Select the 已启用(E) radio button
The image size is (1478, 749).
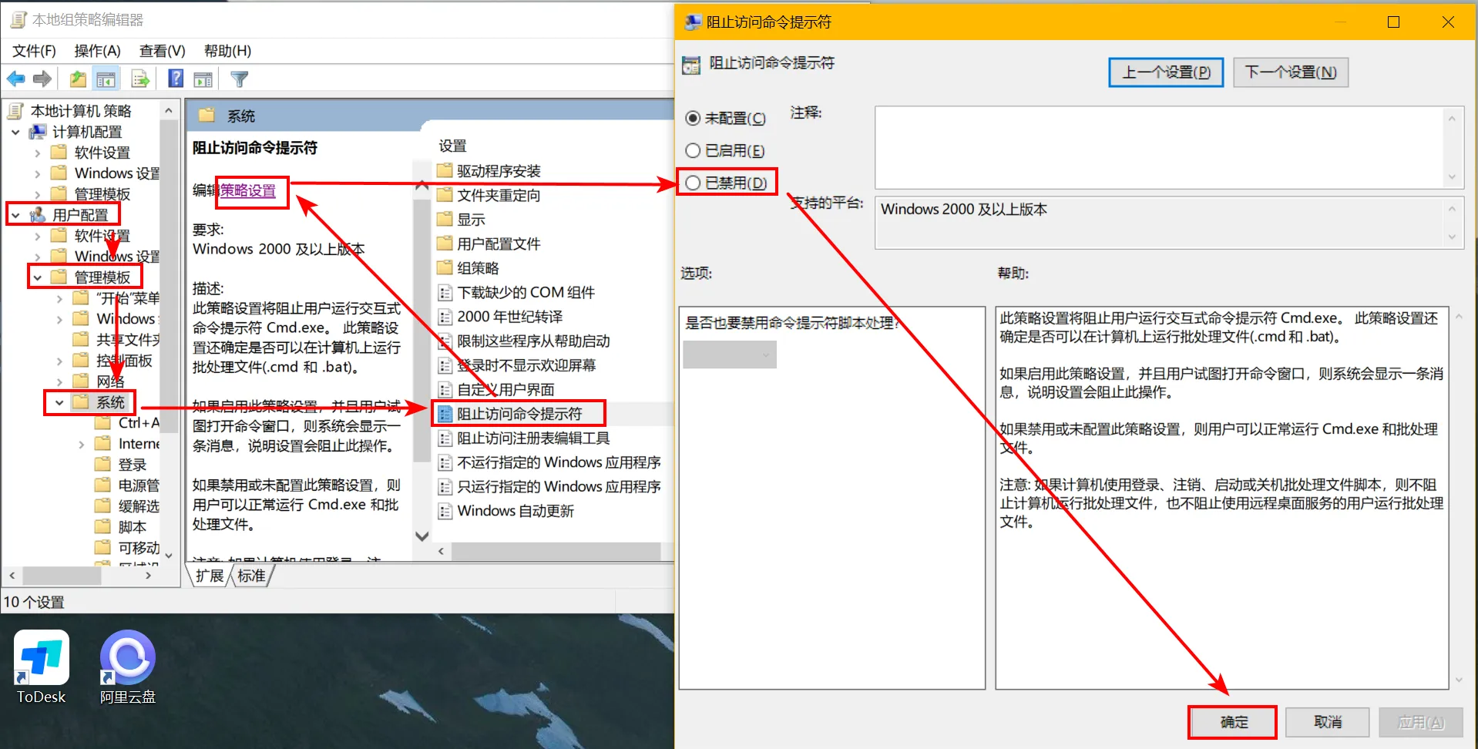click(693, 150)
